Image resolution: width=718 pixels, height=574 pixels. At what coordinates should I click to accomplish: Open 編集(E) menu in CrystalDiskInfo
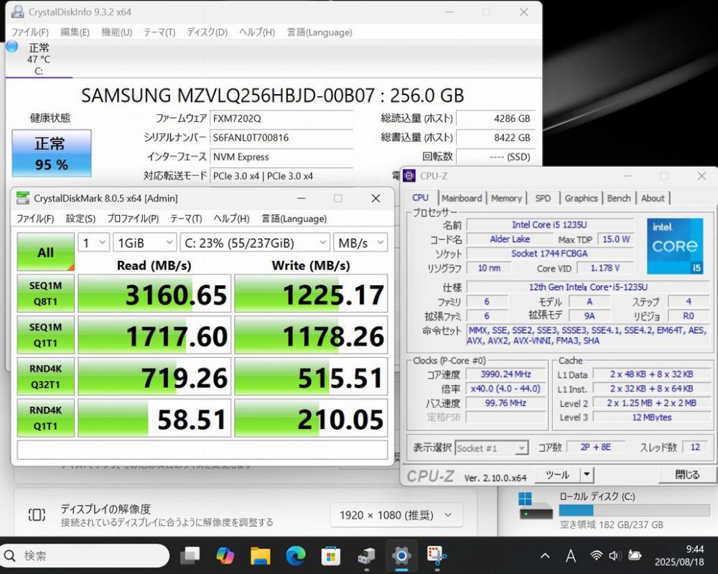75,32
